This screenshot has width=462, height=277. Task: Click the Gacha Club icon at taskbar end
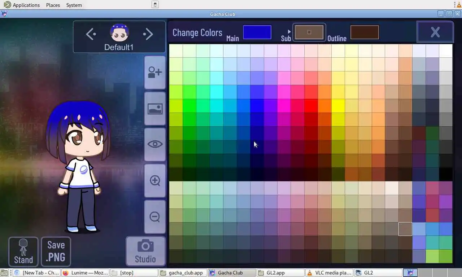[410, 273]
